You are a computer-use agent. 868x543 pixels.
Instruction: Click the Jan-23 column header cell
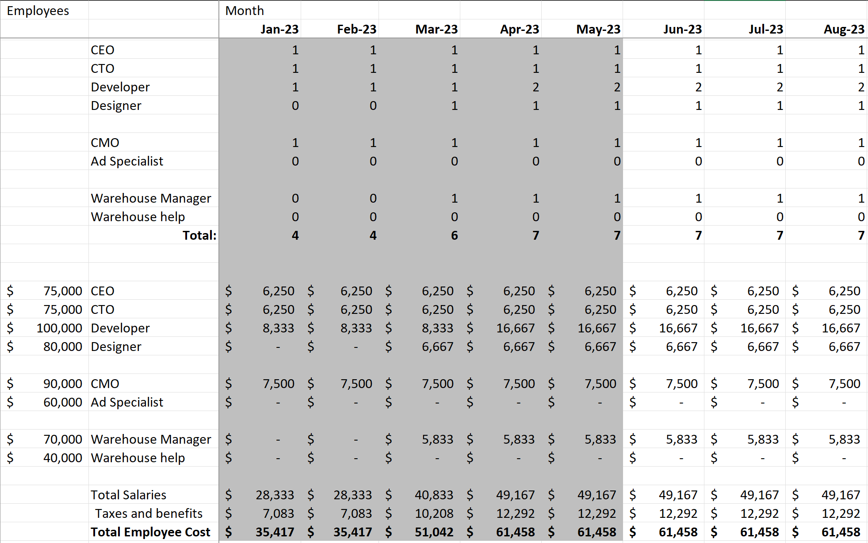tap(260, 29)
